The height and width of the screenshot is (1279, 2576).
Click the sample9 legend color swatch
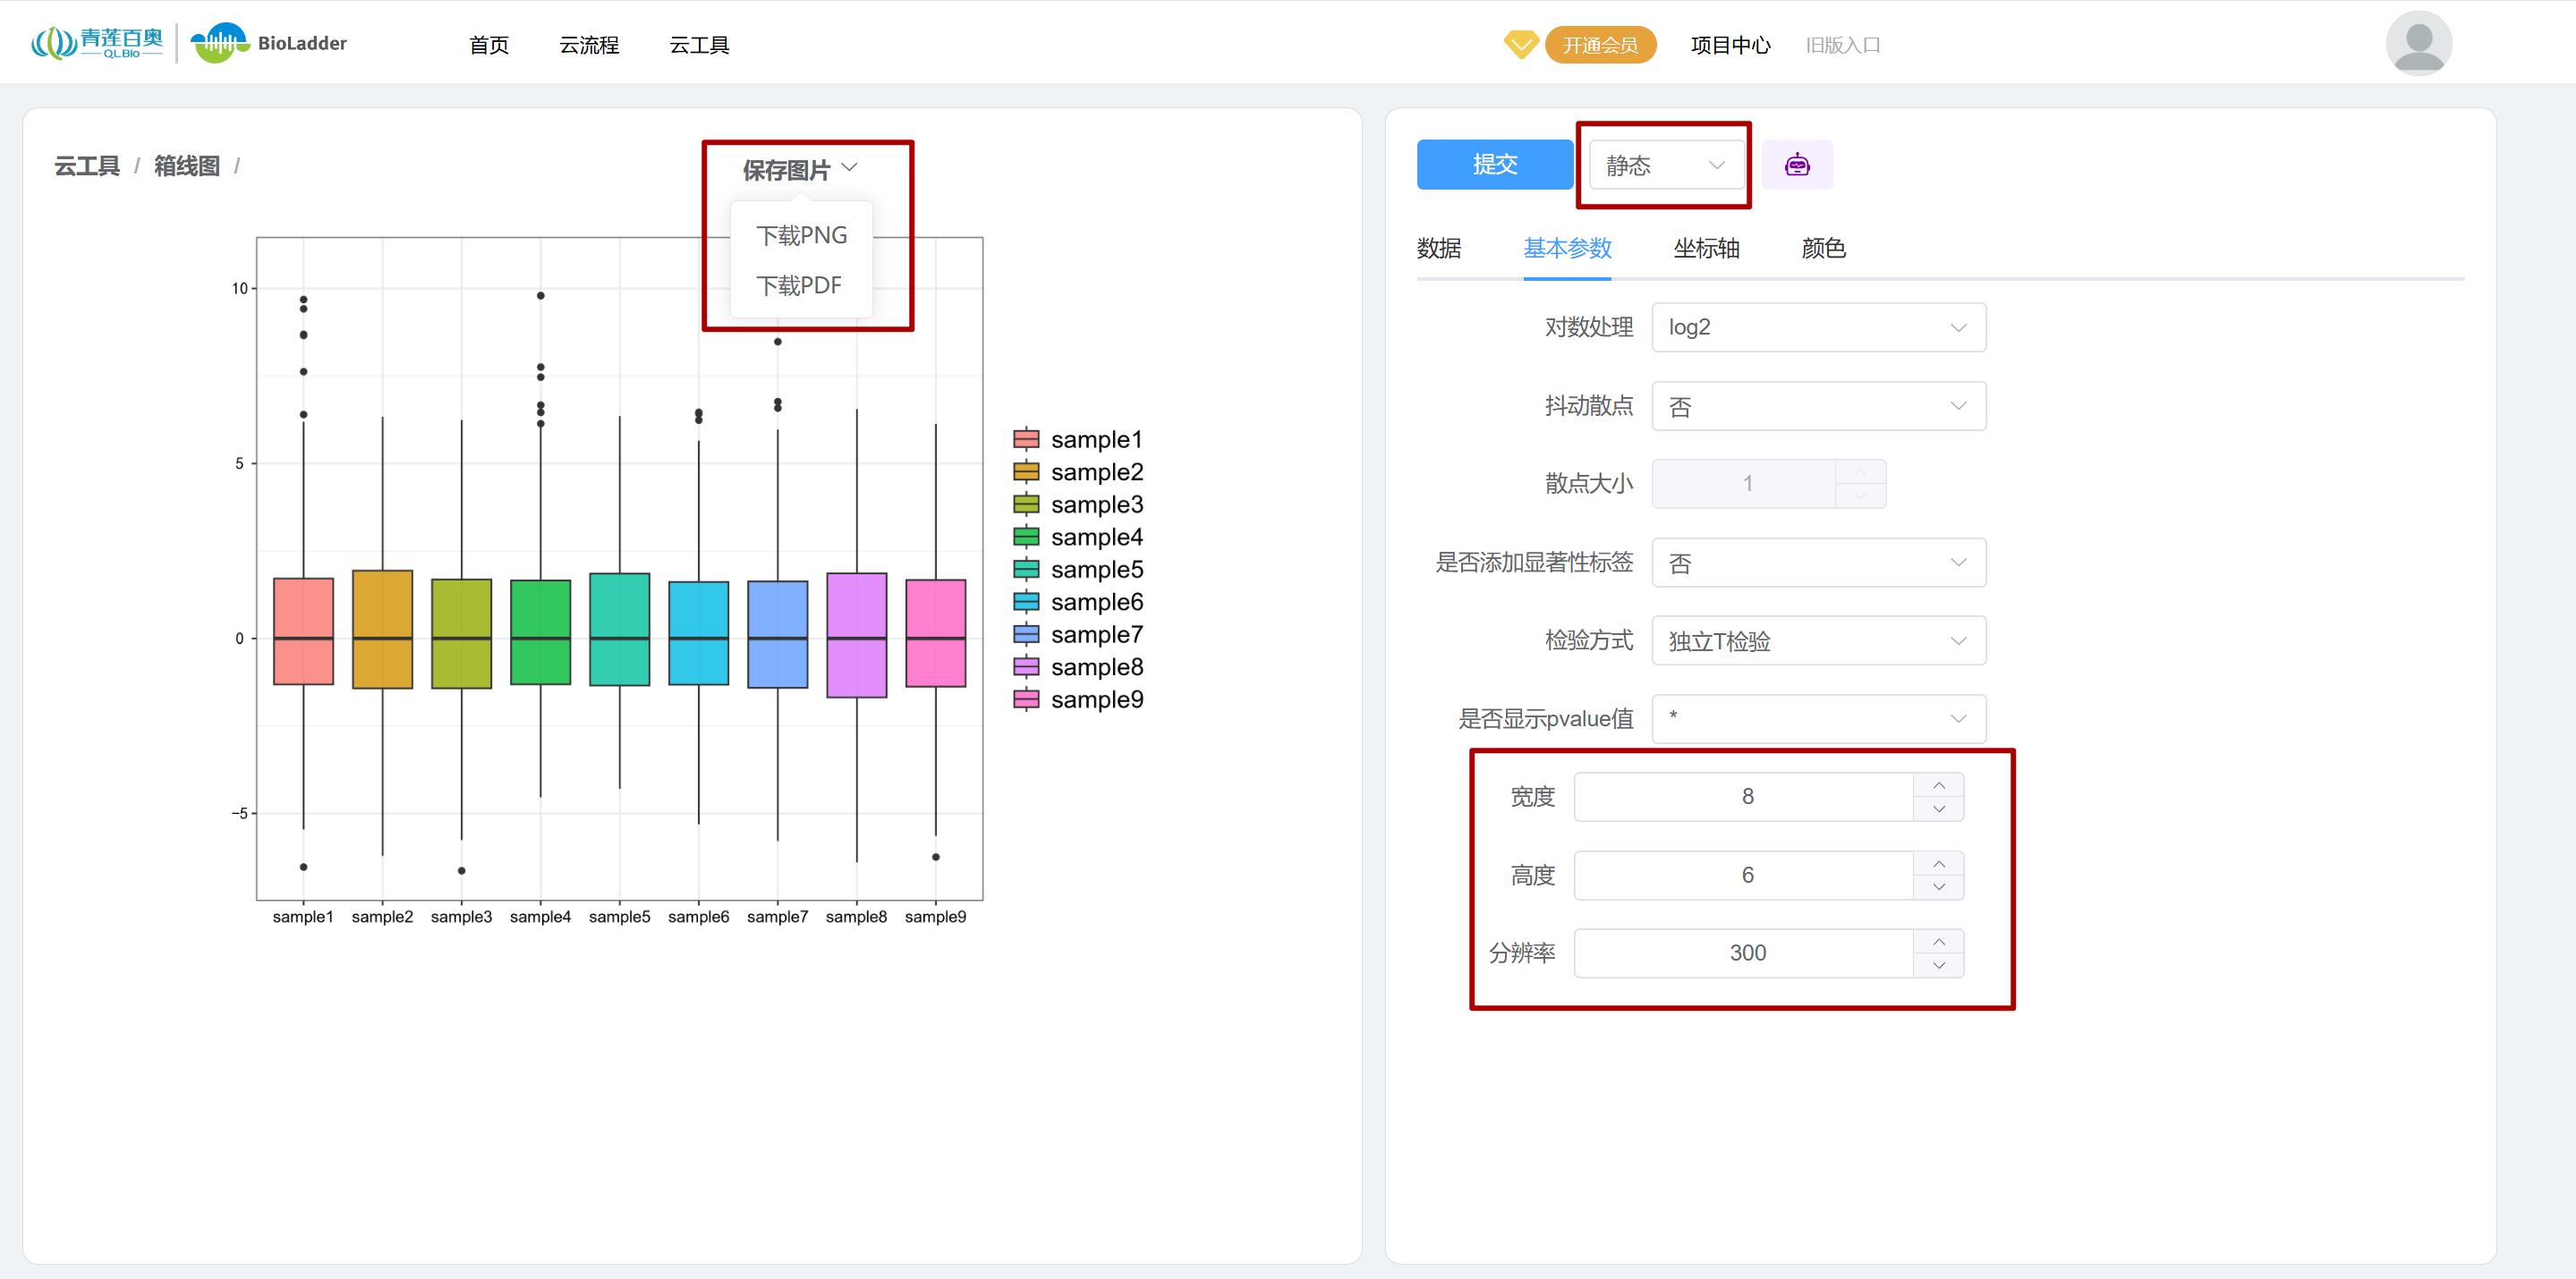point(1026,699)
